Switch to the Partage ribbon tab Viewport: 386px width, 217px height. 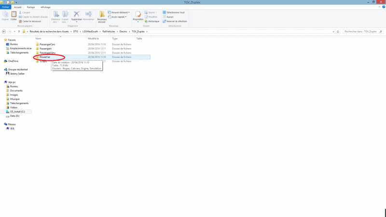click(31, 7)
